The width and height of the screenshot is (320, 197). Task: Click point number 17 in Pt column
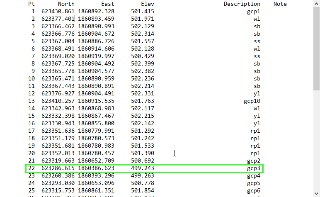[32, 131]
